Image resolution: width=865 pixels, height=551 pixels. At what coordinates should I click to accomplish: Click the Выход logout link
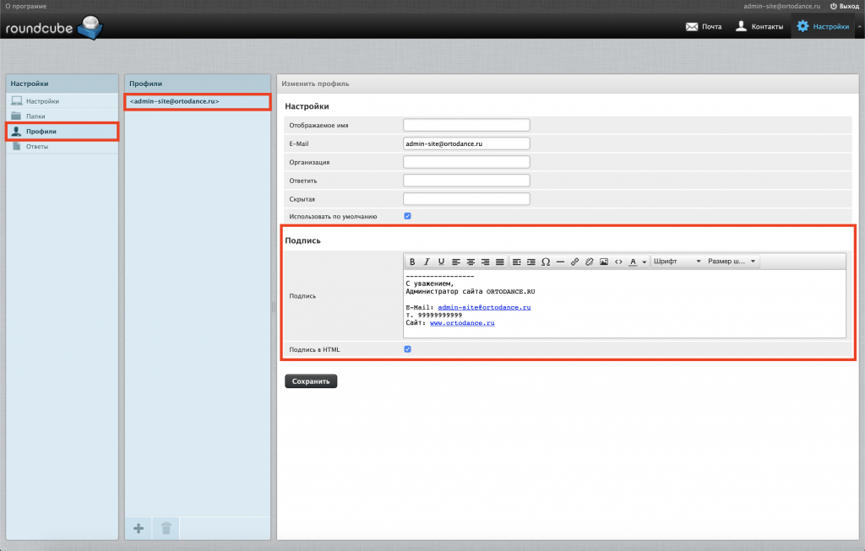(x=845, y=6)
